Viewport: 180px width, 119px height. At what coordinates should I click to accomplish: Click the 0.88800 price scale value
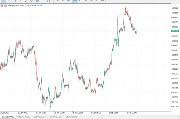pyautogui.click(x=175, y=46)
